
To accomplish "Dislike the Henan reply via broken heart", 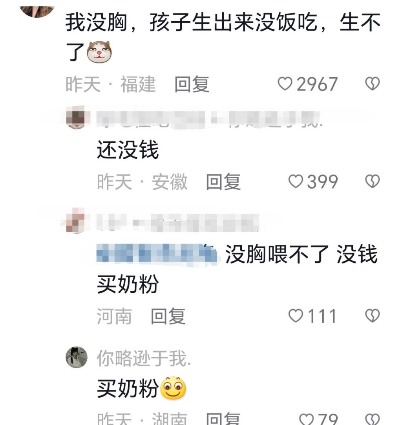I will [x=373, y=316].
